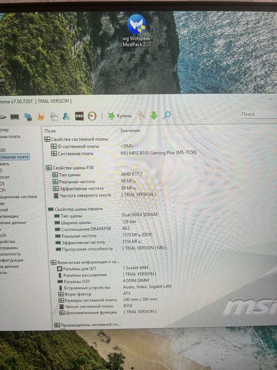Click Свойства шины FSB group header

point(70,168)
